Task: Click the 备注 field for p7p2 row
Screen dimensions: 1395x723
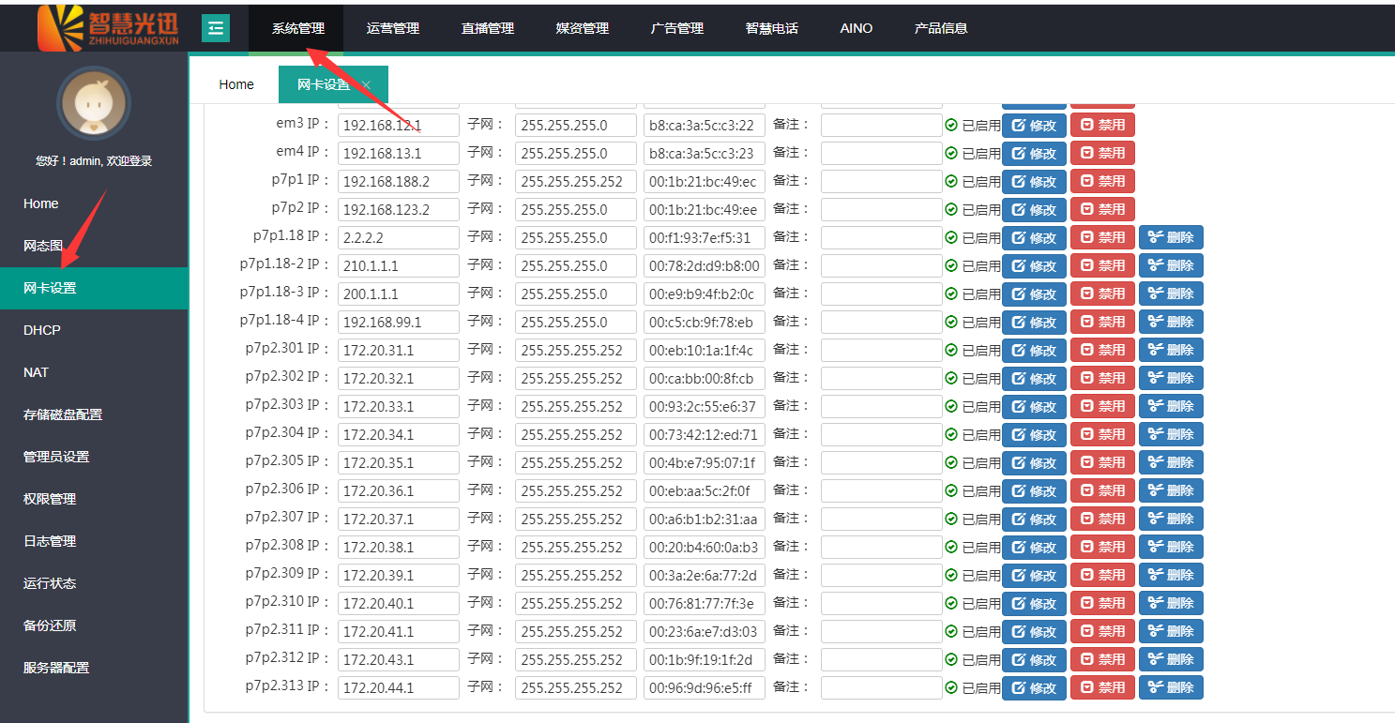Action: (x=881, y=210)
